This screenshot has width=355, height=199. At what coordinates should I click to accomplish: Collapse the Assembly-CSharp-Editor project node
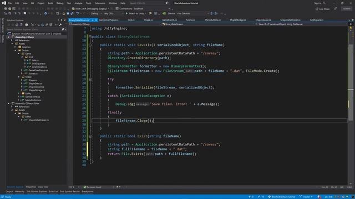pyautogui.click(x=9, y=103)
